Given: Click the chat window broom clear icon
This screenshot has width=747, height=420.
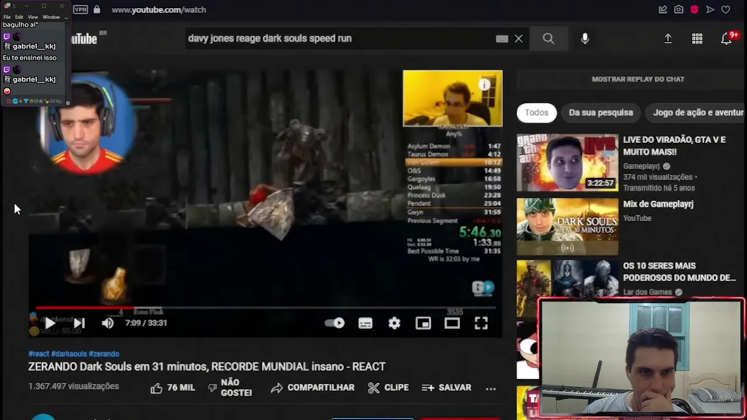Looking at the screenshot, I should coord(46,101).
